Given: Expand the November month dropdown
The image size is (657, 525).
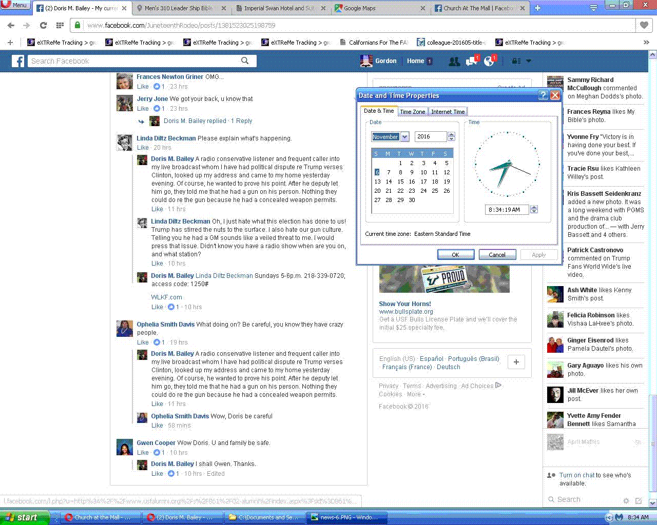Looking at the screenshot, I should 404,137.
